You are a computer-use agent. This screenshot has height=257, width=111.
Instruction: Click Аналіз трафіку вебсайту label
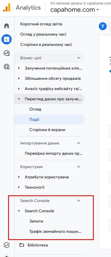54,89
